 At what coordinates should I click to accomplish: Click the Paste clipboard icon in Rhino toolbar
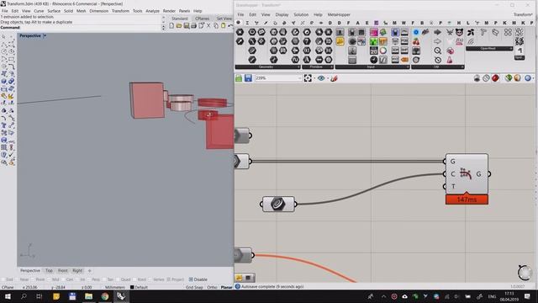coord(223,26)
